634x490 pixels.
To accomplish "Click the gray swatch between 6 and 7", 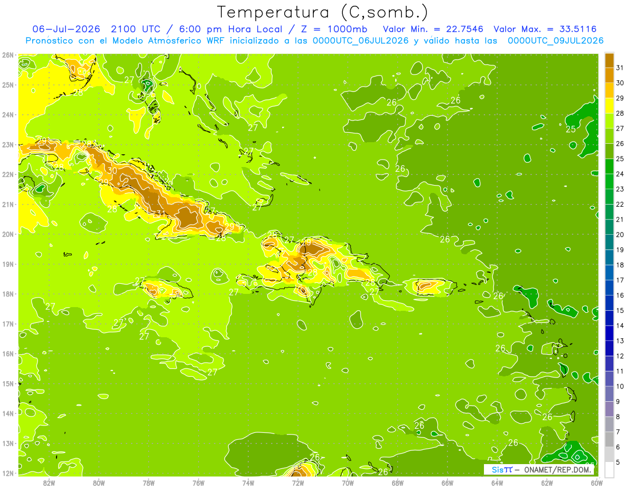I will point(609,439).
